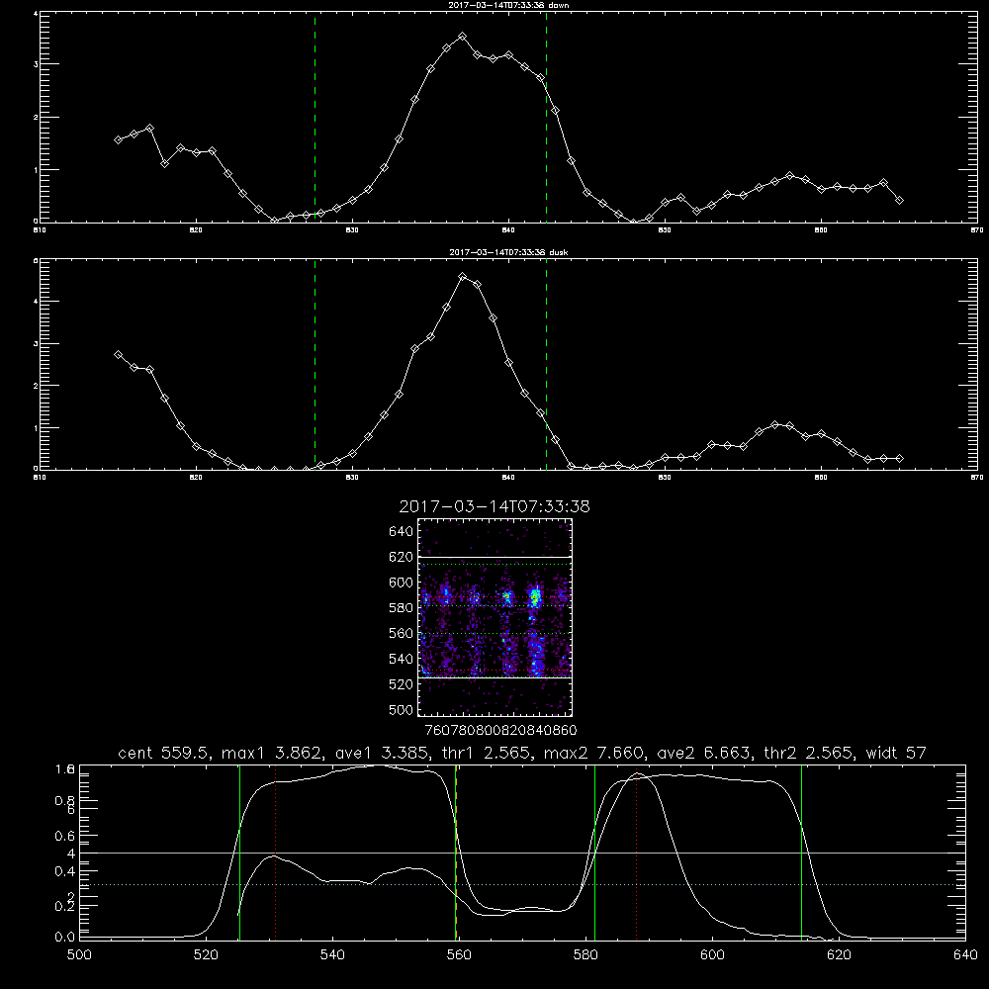This screenshot has height=989, width=989.
Task: Click the green vertical line near 614 in the bottom plot
Action: (x=802, y=853)
